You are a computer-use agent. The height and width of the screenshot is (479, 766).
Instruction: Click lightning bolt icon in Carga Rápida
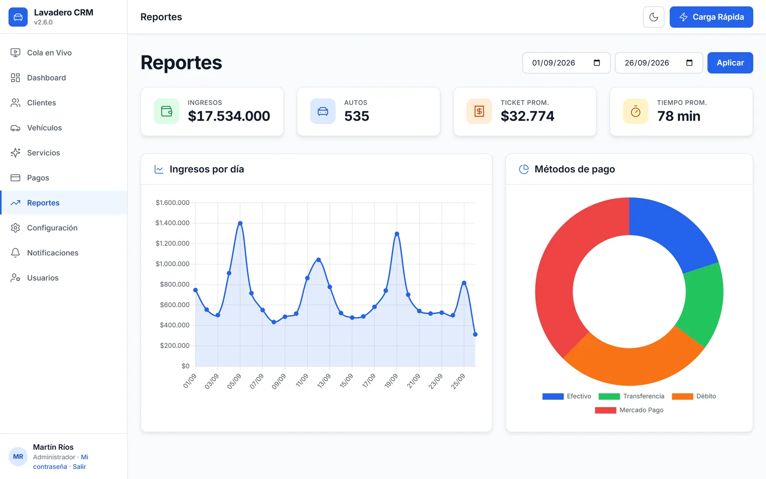click(684, 17)
